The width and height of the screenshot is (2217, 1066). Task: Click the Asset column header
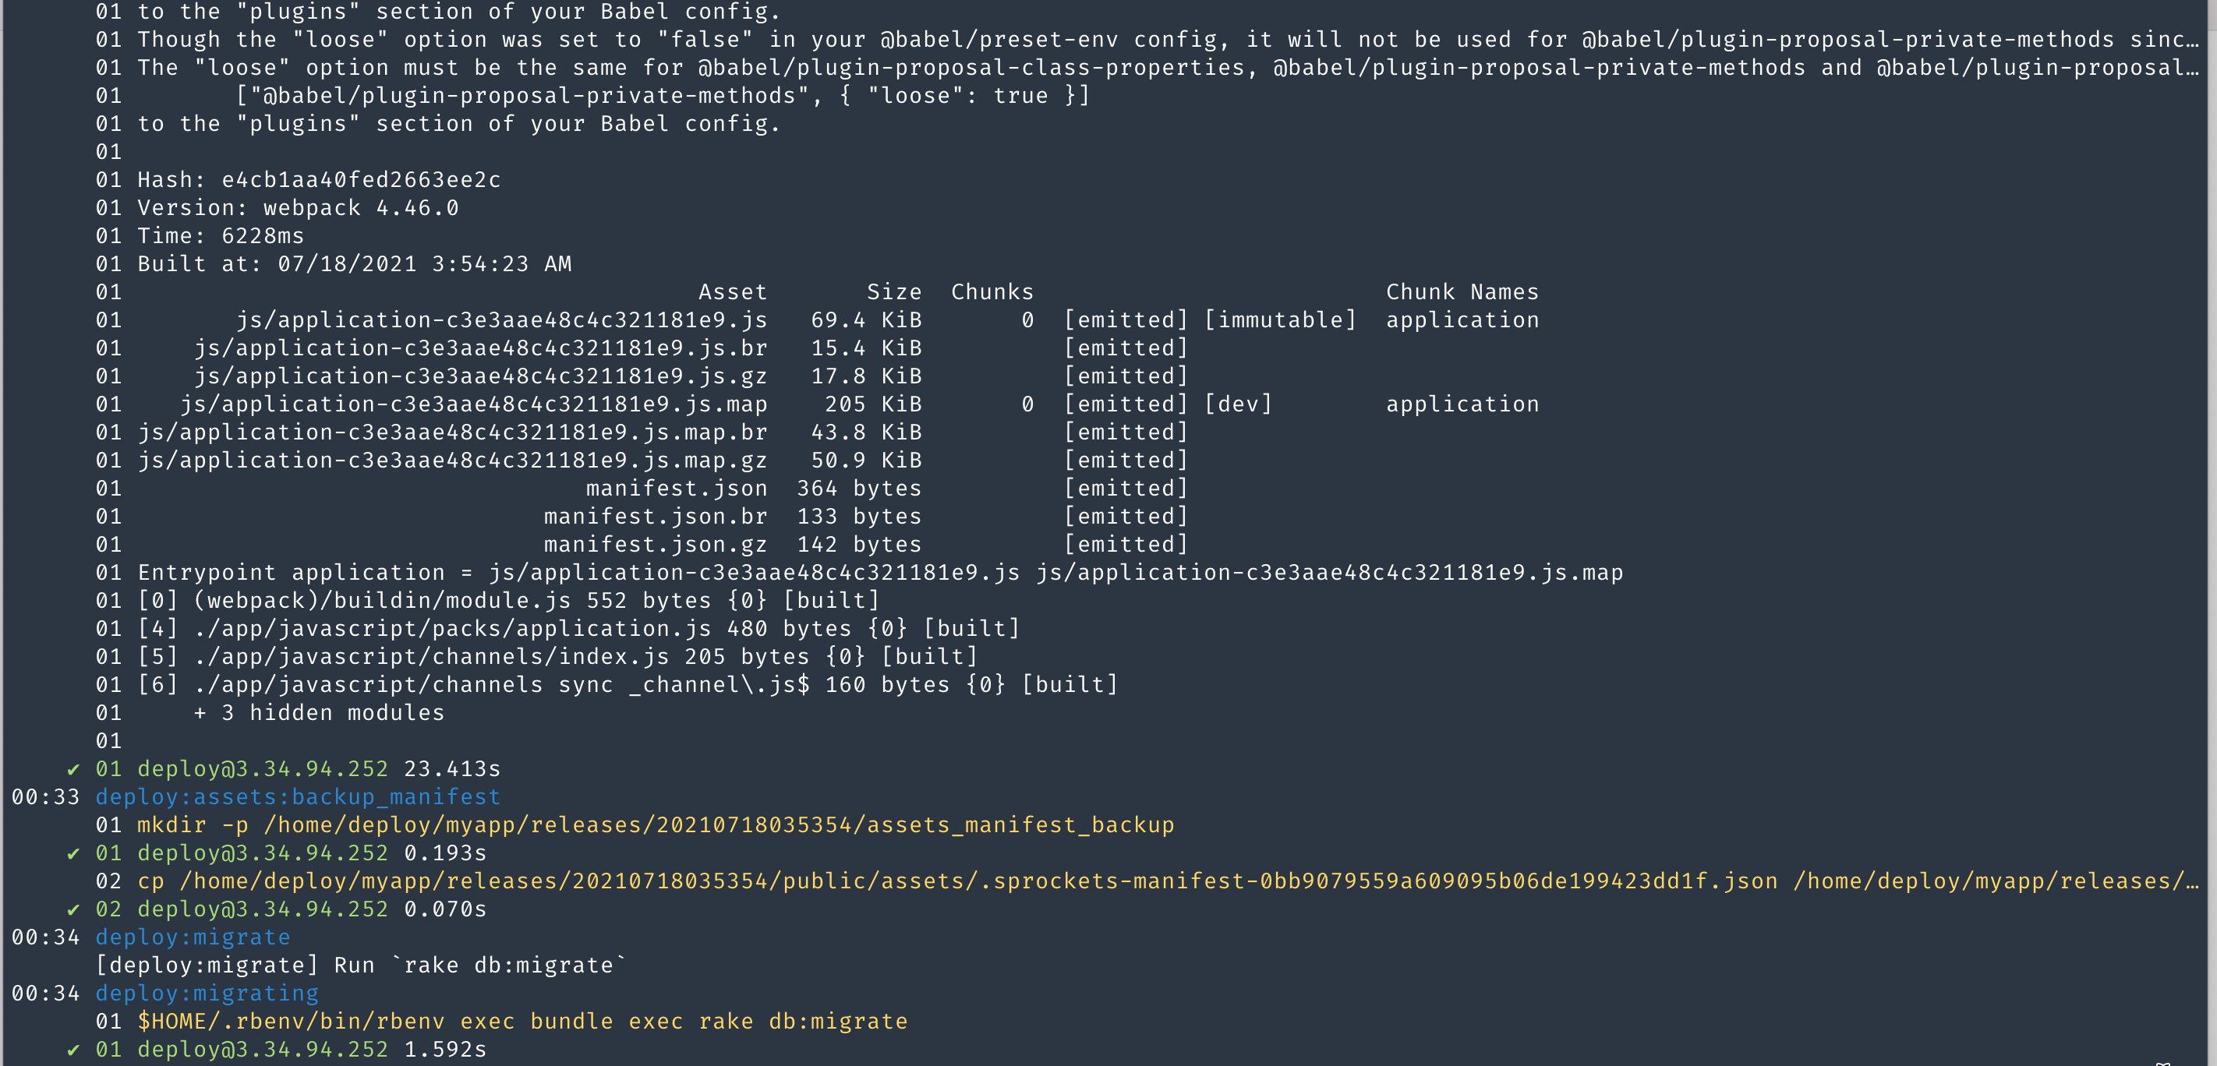[731, 291]
